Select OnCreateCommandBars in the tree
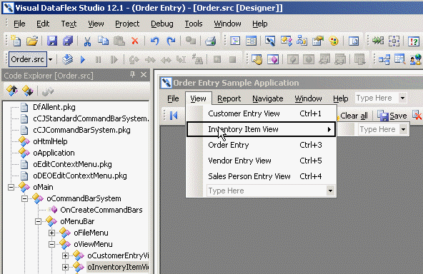Image resolution: width=423 pixels, height=274 pixels. (x=101, y=210)
